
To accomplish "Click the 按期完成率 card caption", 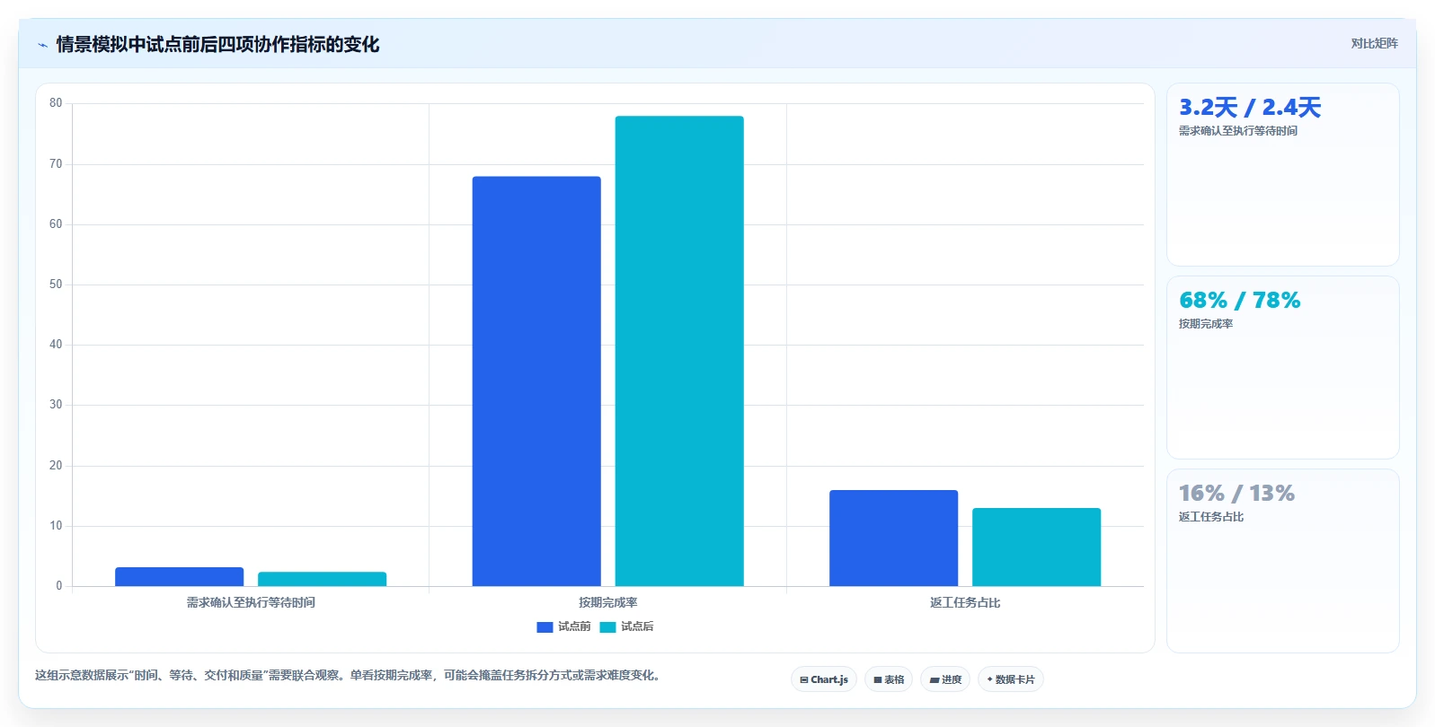I will point(1206,324).
